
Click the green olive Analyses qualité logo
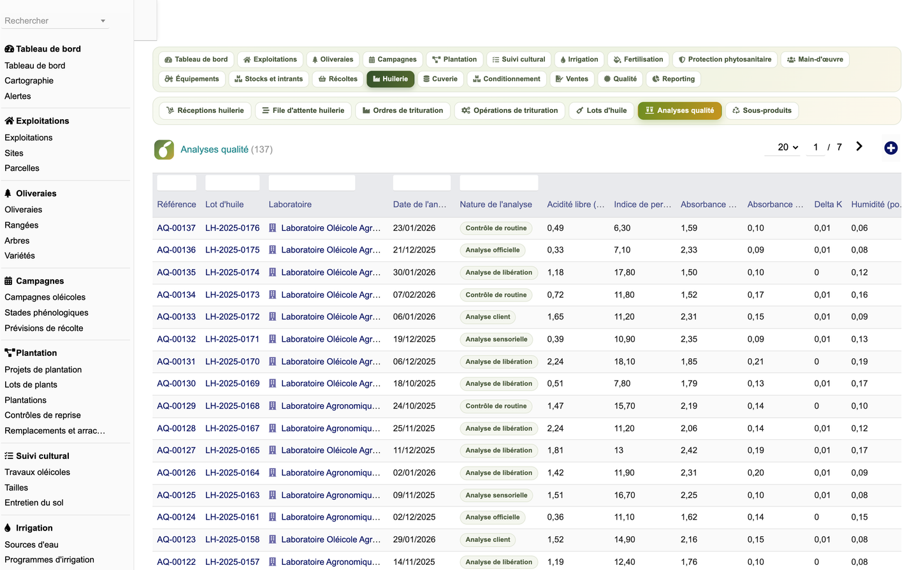(164, 149)
